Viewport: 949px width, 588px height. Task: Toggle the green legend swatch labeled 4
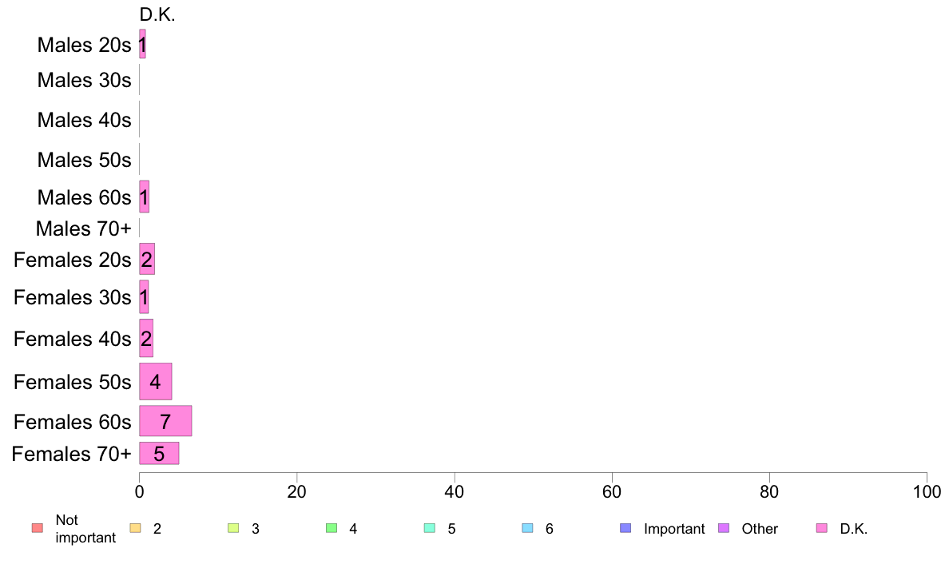(x=332, y=528)
